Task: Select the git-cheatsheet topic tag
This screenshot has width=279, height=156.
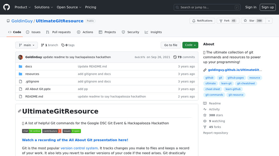Action: (246, 84)
